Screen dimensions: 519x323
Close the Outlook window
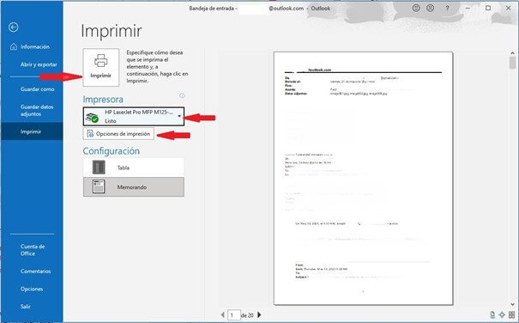pos(508,8)
